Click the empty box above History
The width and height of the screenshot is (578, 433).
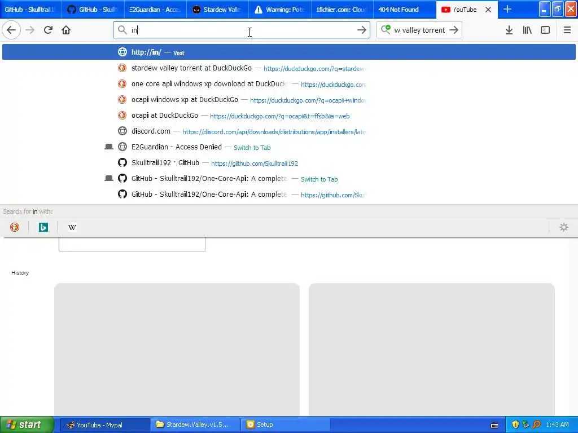132,244
